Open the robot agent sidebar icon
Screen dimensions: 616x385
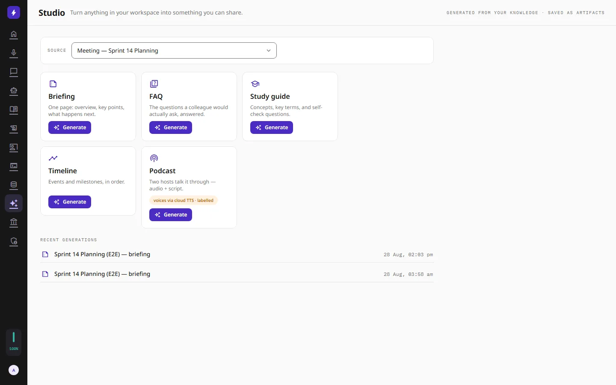click(14, 91)
